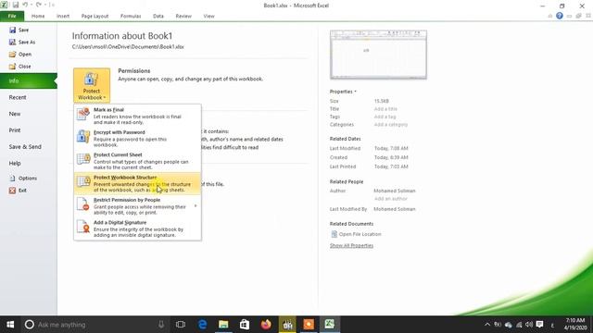Click the Protect Current Sheet icon

(x=83, y=159)
